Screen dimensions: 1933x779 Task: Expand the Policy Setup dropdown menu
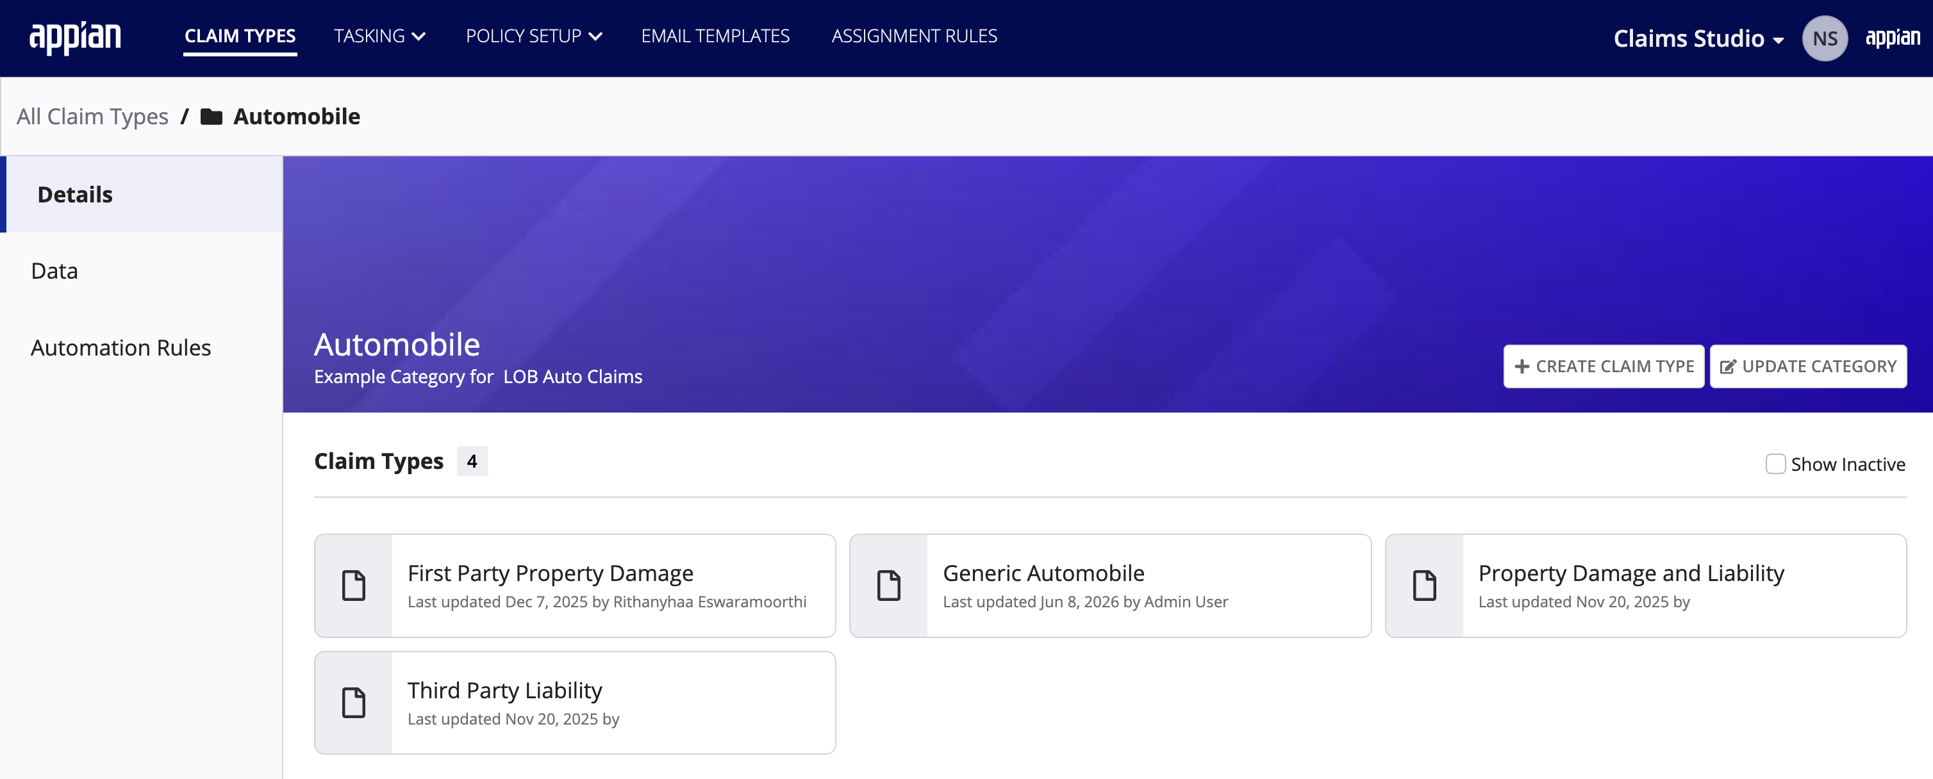coord(533,36)
